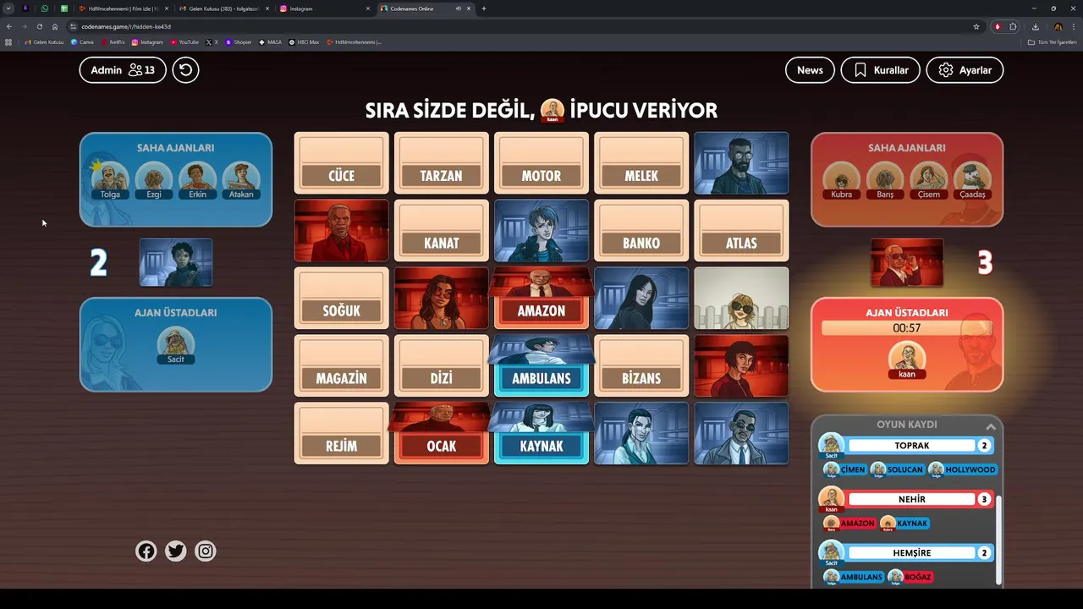
Task: Click the revealed AMAZON card
Action: (541, 299)
